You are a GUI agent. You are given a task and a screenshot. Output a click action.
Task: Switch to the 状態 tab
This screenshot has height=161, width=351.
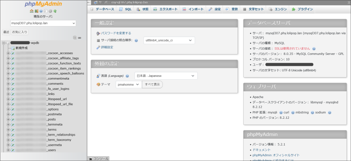142,9
